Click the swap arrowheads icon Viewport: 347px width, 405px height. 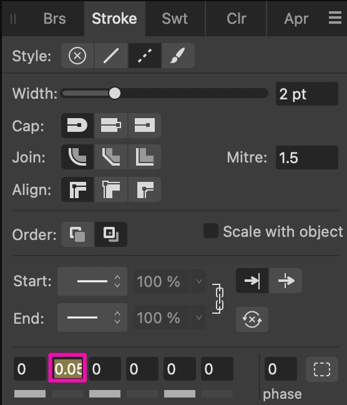point(252,319)
